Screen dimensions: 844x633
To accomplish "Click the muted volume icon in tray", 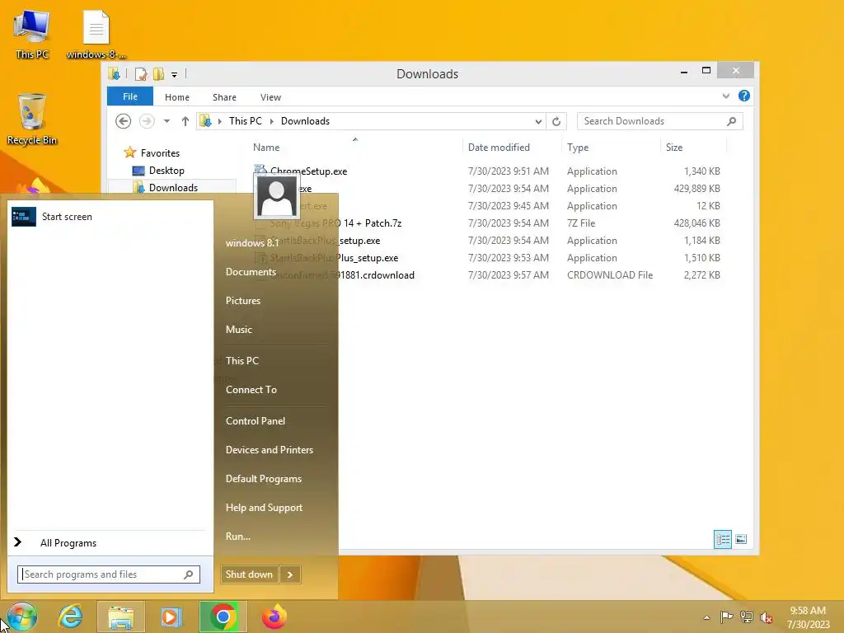I will (767, 617).
